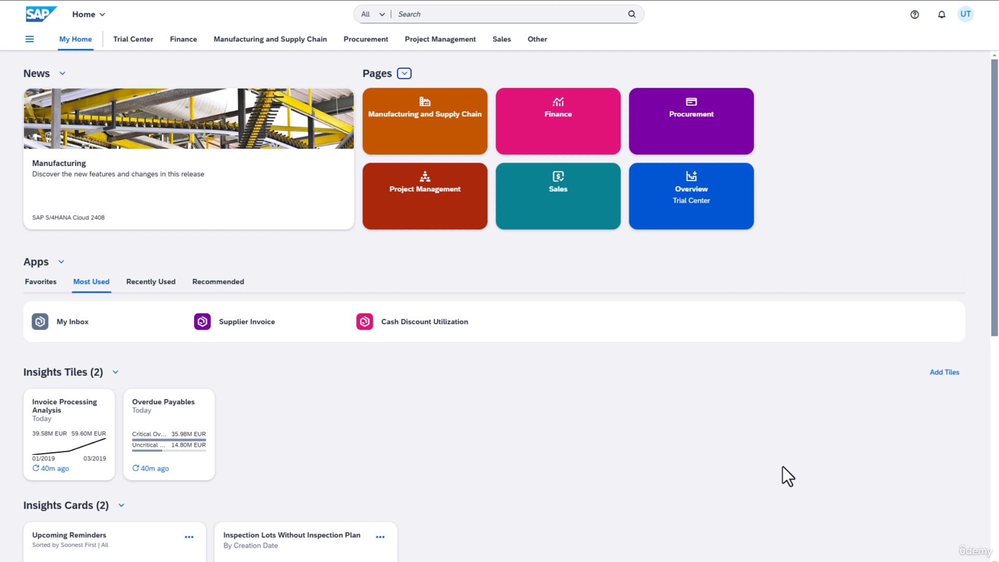Click the SAP S/4HANA Cloud 2408 text
The image size is (999, 562).
[x=68, y=218]
